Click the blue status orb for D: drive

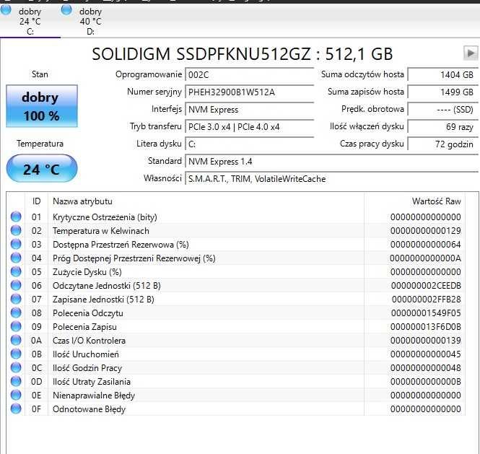point(66,10)
